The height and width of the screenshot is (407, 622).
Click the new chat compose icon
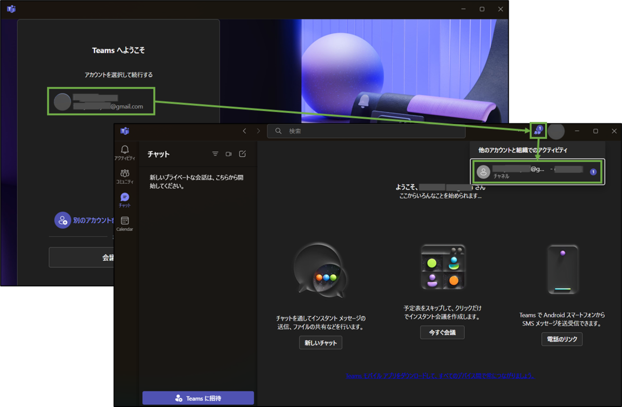tap(242, 154)
